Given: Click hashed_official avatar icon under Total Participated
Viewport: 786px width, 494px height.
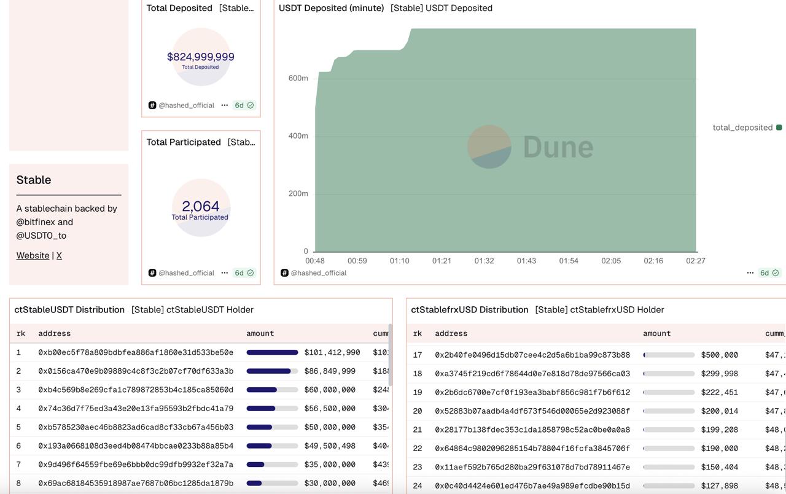Looking at the screenshot, I should (x=152, y=273).
